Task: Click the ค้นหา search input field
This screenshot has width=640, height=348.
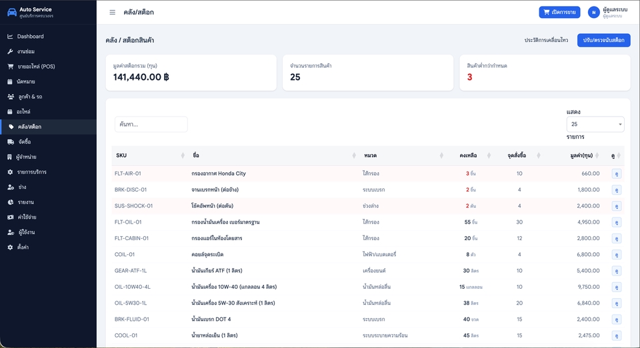Action: 151,124
